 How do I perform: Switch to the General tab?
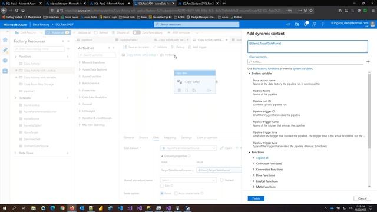pyautogui.click(x=128, y=137)
